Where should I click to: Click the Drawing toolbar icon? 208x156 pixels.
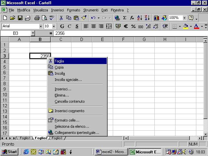164,18
